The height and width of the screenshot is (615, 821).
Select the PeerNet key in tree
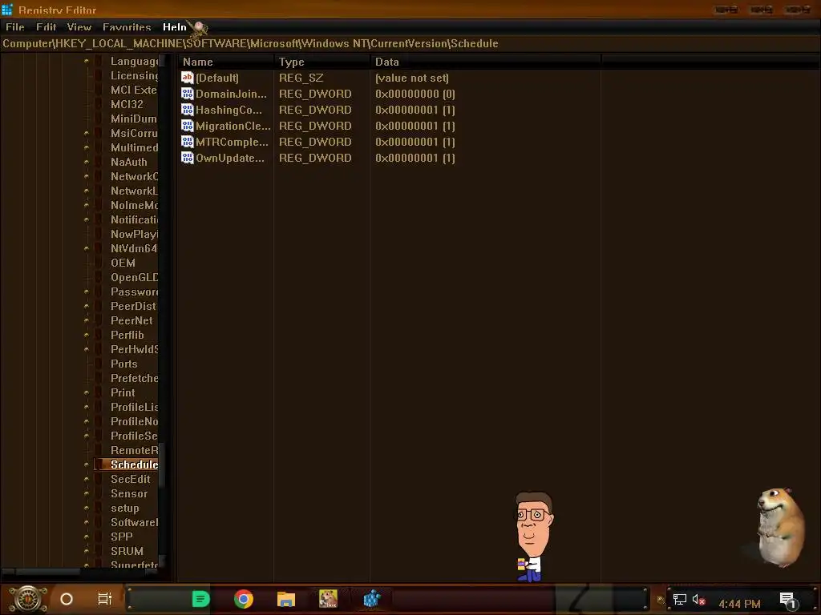coord(132,320)
